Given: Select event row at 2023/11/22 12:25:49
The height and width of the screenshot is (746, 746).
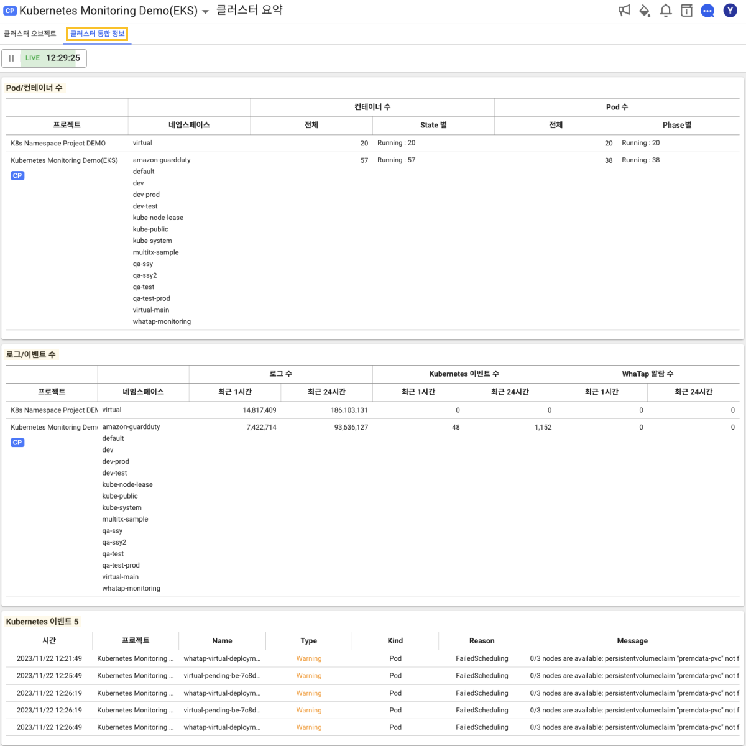Looking at the screenshot, I should click(373, 676).
